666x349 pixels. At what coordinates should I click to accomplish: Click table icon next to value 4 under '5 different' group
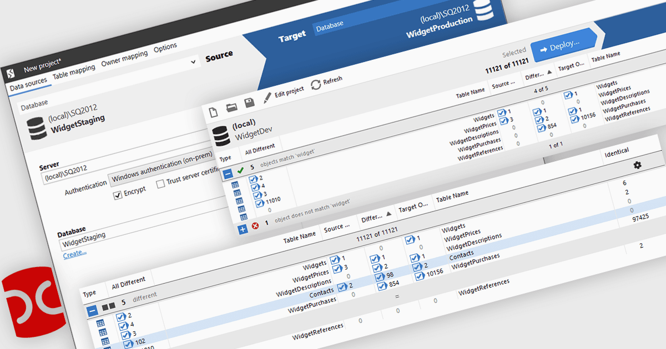tap(103, 332)
